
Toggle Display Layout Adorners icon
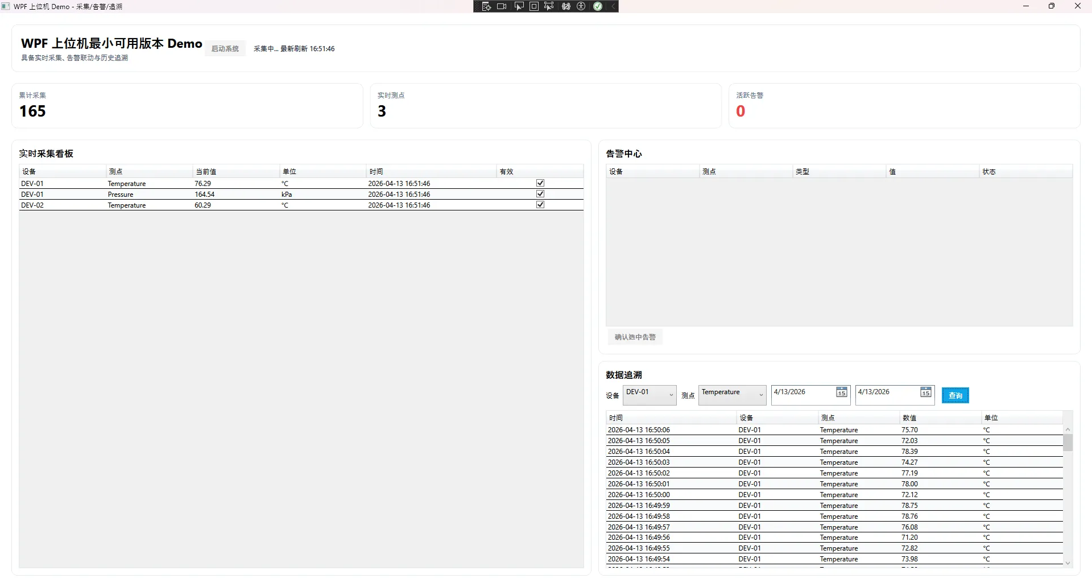tap(534, 6)
